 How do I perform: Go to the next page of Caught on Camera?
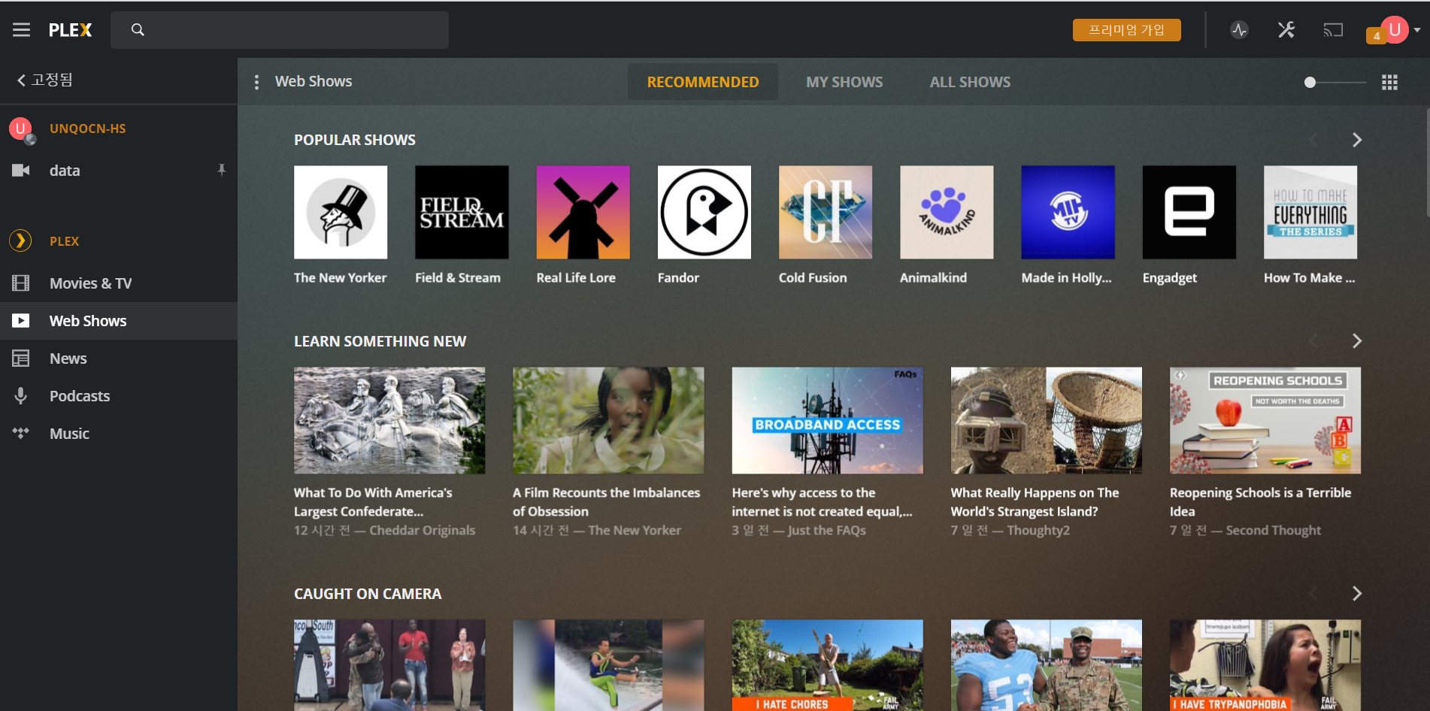click(x=1356, y=594)
